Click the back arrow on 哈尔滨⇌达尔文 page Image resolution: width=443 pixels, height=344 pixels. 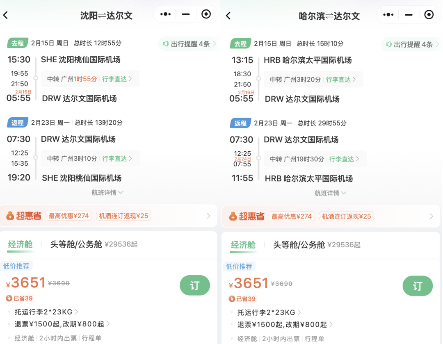pos(228,15)
